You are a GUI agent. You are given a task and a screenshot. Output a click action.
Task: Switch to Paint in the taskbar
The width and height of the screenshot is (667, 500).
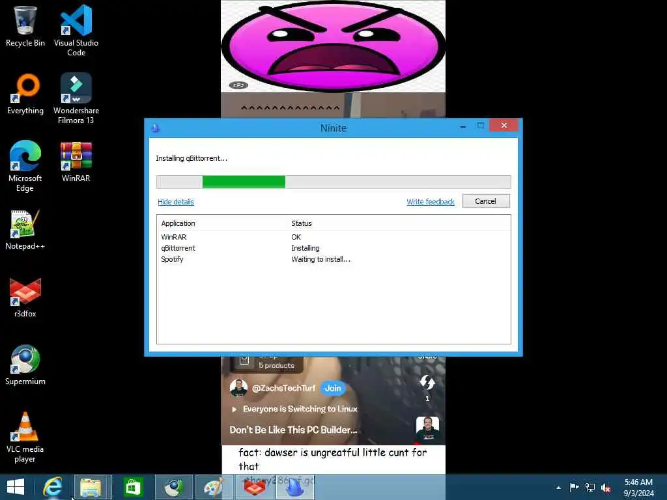[214, 487]
